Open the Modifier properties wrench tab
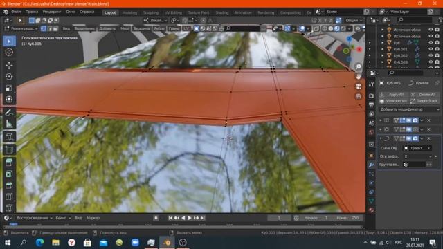Screen dimensions: 443x249 click(372, 165)
